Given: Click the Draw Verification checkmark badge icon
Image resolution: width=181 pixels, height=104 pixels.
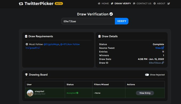Looking at the screenshot, I should [111, 14].
